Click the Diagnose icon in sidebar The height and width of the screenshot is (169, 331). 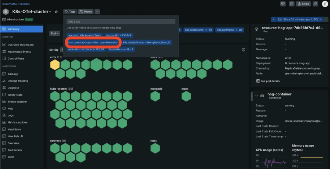point(4,88)
